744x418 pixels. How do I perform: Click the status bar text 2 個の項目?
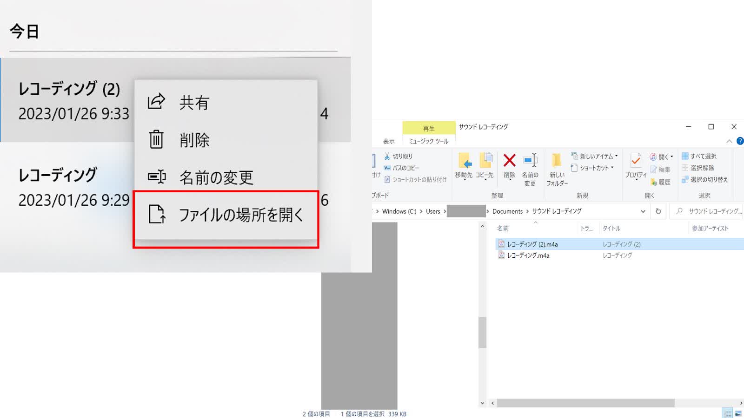pyautogui.click(x=316, y=414)
